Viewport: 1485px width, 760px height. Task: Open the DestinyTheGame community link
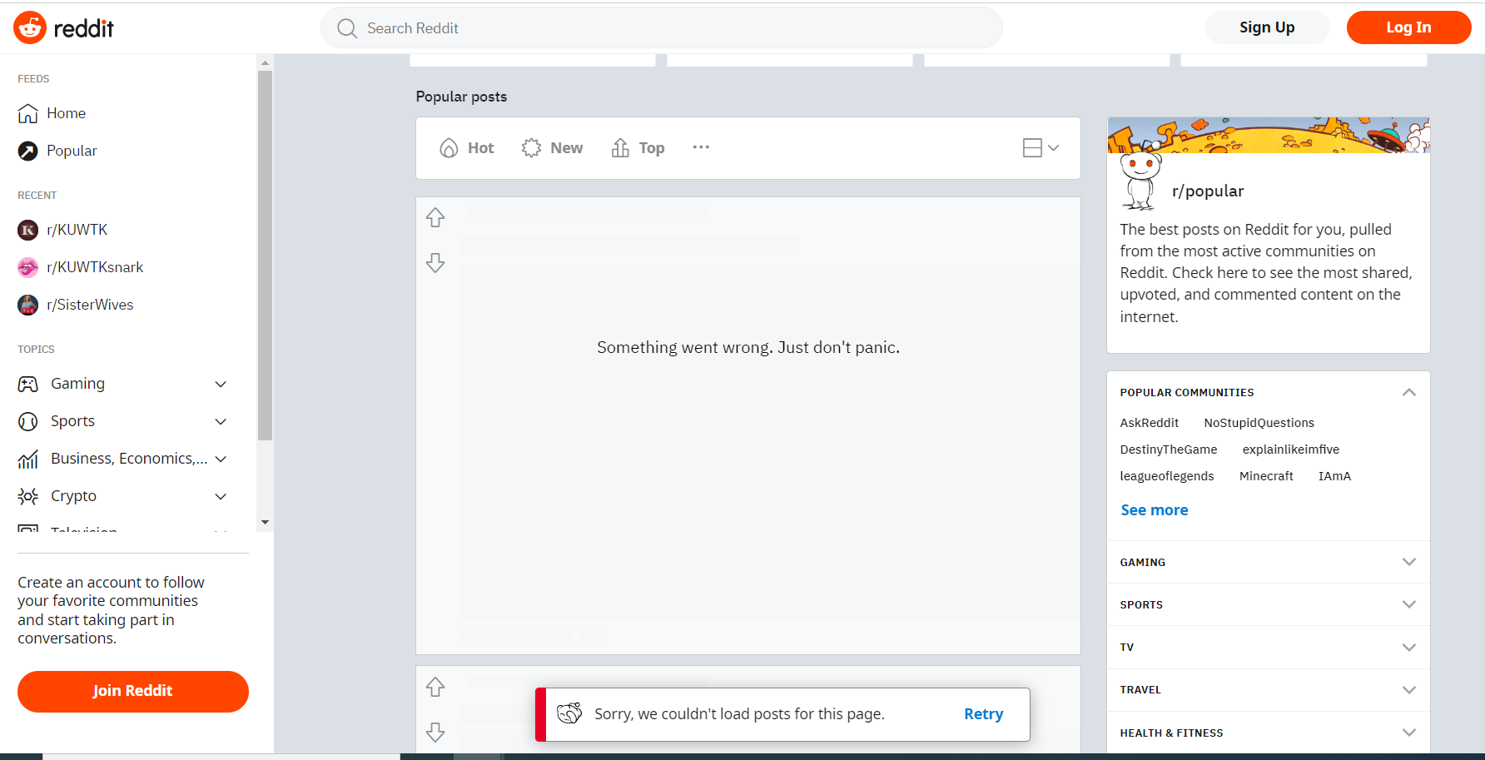(x=1168, y=450)
